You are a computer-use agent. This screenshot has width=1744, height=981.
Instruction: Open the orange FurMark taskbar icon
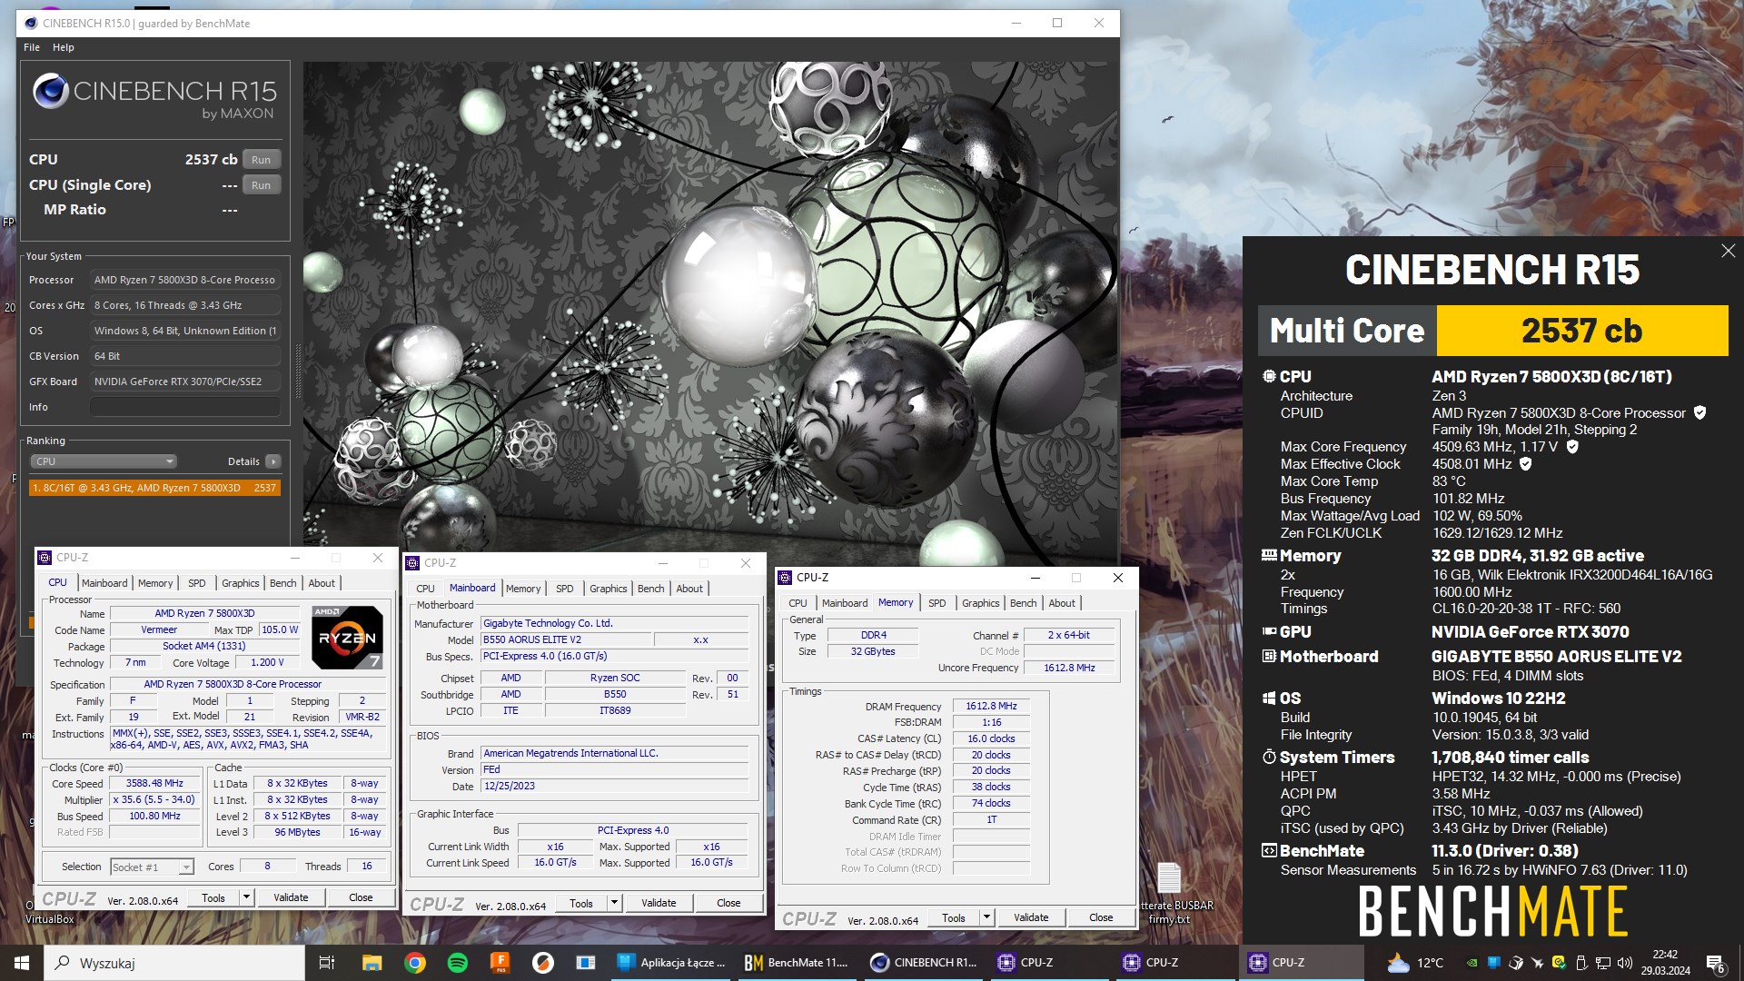pos(500,963)
